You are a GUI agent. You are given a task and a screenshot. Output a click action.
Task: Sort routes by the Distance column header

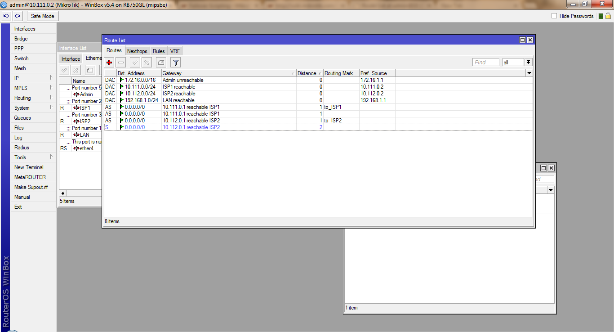point(310,73)
